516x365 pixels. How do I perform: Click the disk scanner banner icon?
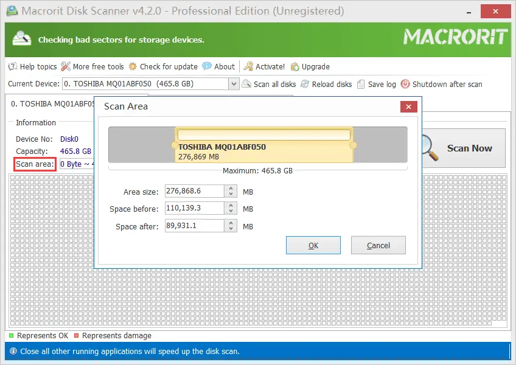pyautogui.click(x=22, y=38)
